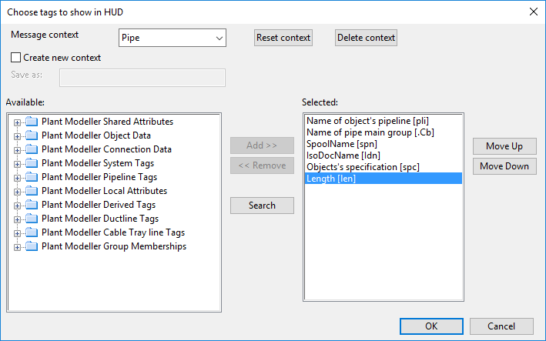The height and width of the screenshot is (341, 546).
Task: Close the Choose tags dialog
Action: point(533,12)
